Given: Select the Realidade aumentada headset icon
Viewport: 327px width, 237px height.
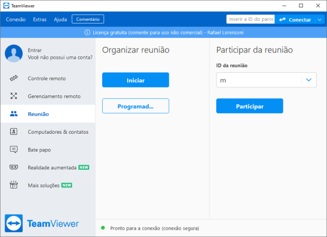Looking at the screenshot, I should pos(14,167).
